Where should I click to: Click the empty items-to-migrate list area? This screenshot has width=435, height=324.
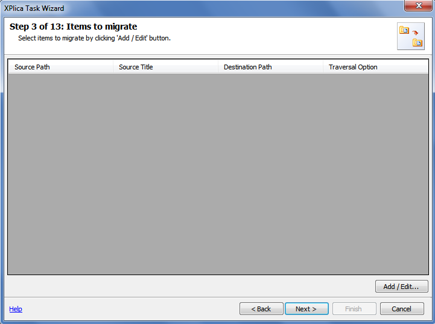pyautogui.click(x=218, y=174)
